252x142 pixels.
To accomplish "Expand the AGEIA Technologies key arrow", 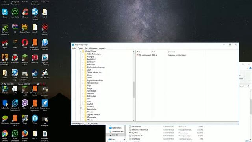I will [x=83, y=54].
